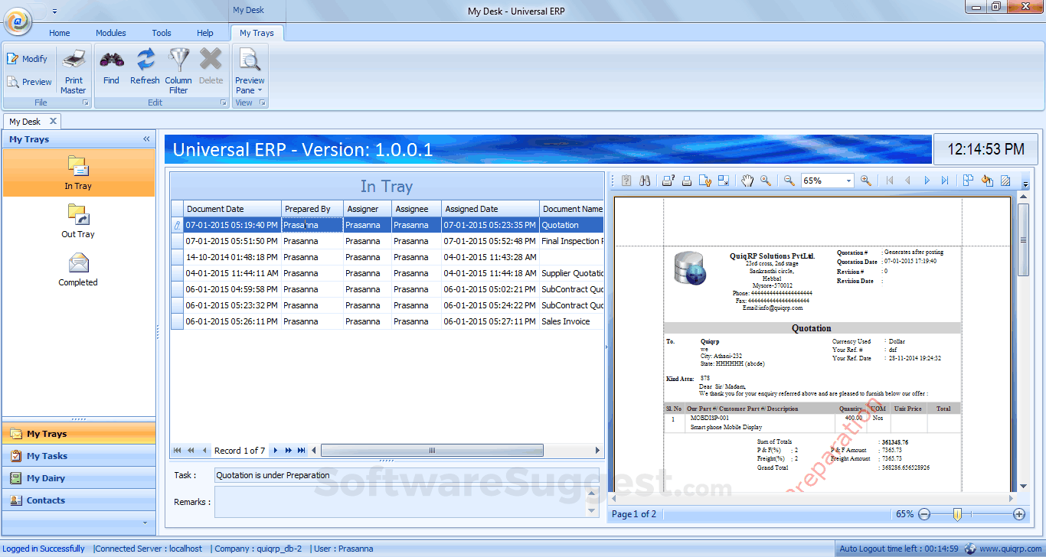Collapse the My Trays side panel
Viewport: 1046px width, 557px height.
pyautogui.click(x=146, y=139)
